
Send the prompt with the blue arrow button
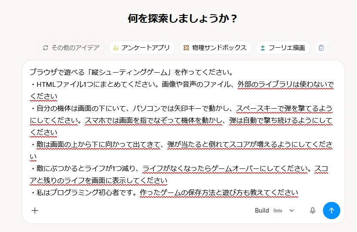(x=332, y=211)
